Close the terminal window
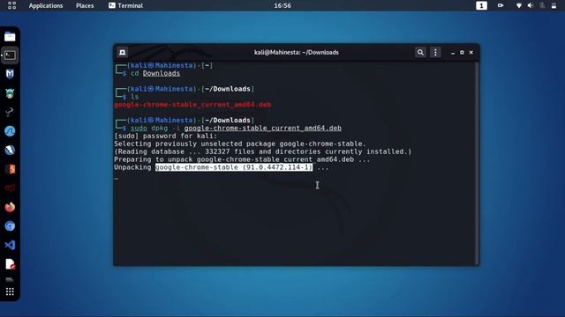Image resolution: width=565 pixels, height=317 pixels. pyautogui.click(x=471, y=53)
